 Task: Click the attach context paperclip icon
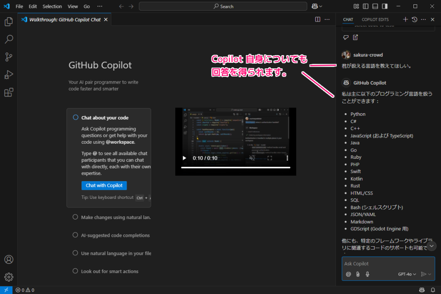pos(358,274)
